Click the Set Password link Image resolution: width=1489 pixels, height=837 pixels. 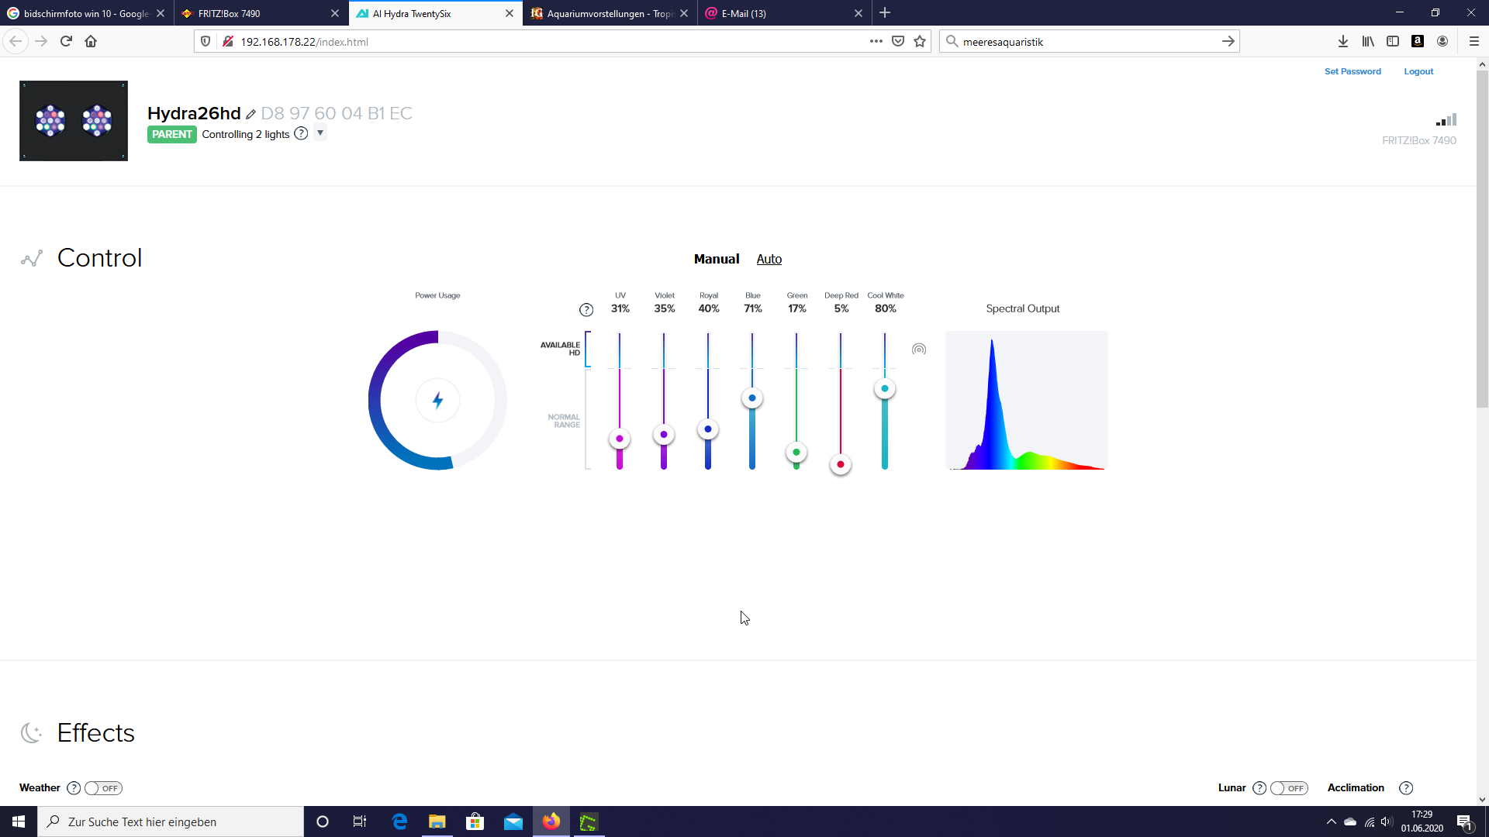click(1353, 71)
